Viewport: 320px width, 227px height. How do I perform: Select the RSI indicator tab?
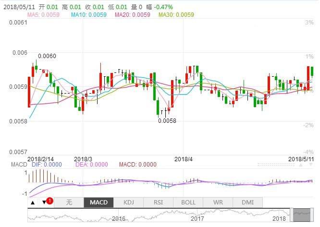click(x=159, y=203)
